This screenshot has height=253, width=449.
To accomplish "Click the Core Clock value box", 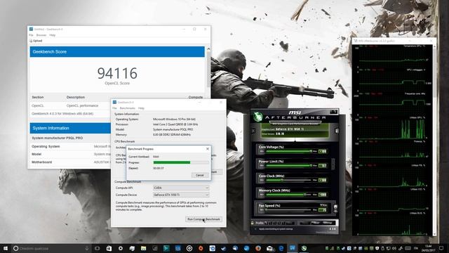I will 323,180.
